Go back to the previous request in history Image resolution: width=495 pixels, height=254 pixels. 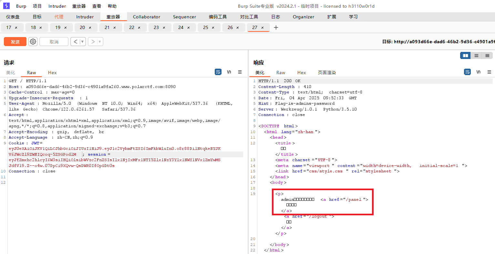(75, 42)
